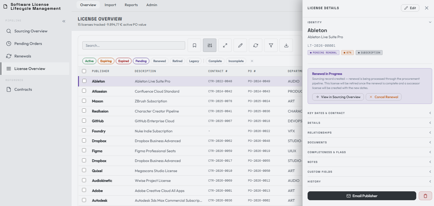Filter by Legacy status chip
The image size is (434, 206).
194,61
